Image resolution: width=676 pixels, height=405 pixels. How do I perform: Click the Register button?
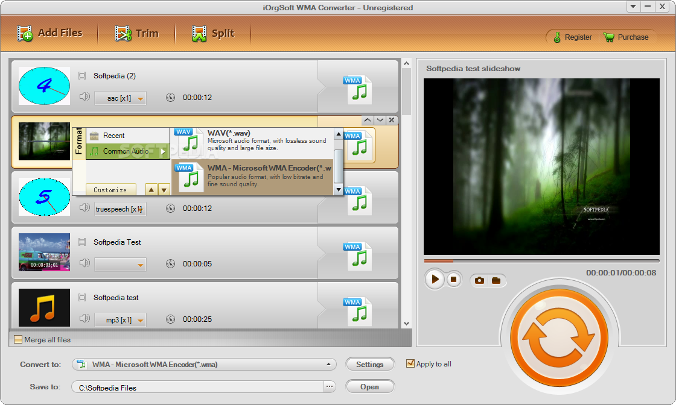coord(573,37)
